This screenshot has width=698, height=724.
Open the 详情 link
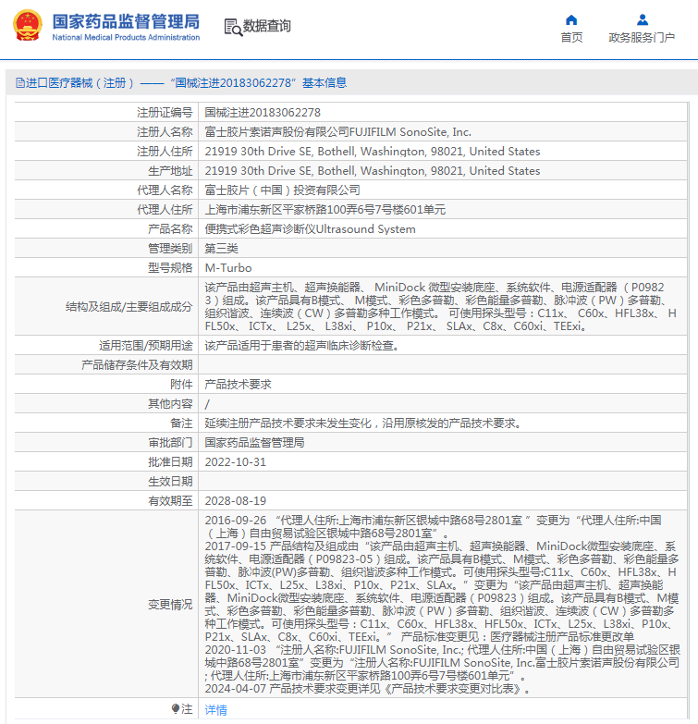click(215, 710)
